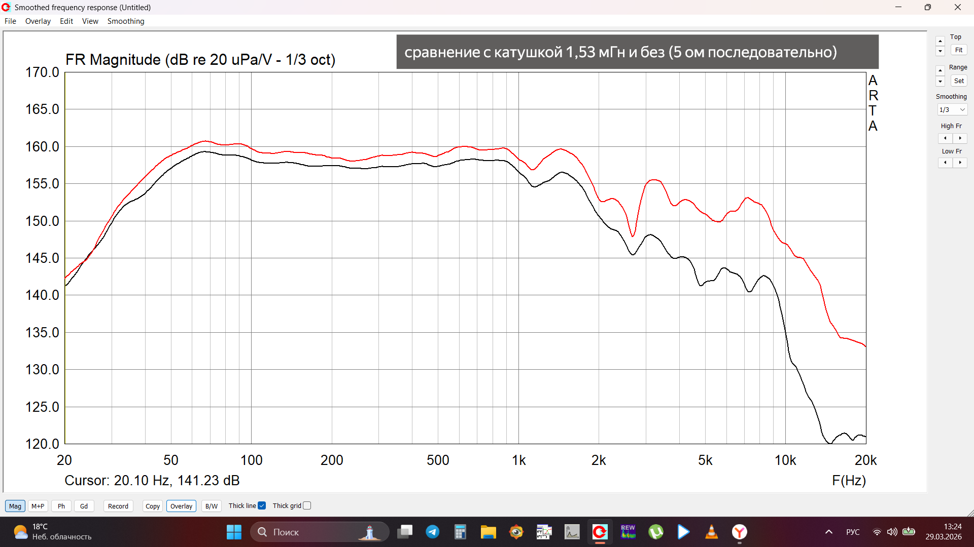Expand the Smoothing 1/3 dropdown
974x547 pixels.
point(952,110)
